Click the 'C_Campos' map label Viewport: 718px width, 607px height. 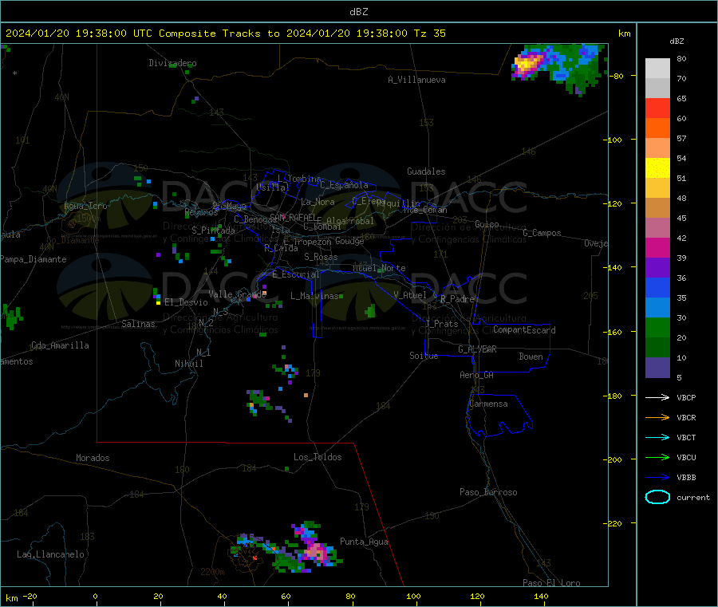click(x=542, y=233)
